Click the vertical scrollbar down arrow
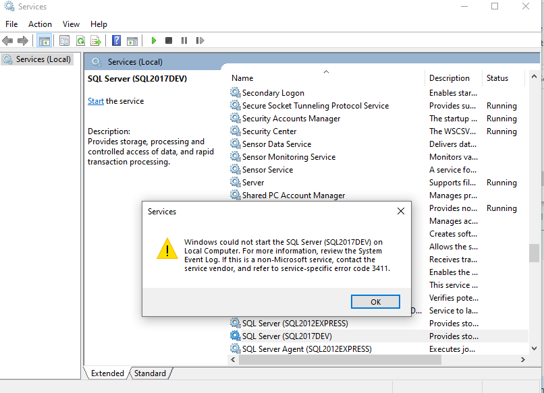The height and width of the screenshot is (393, 544). click(x=534, y=348)
